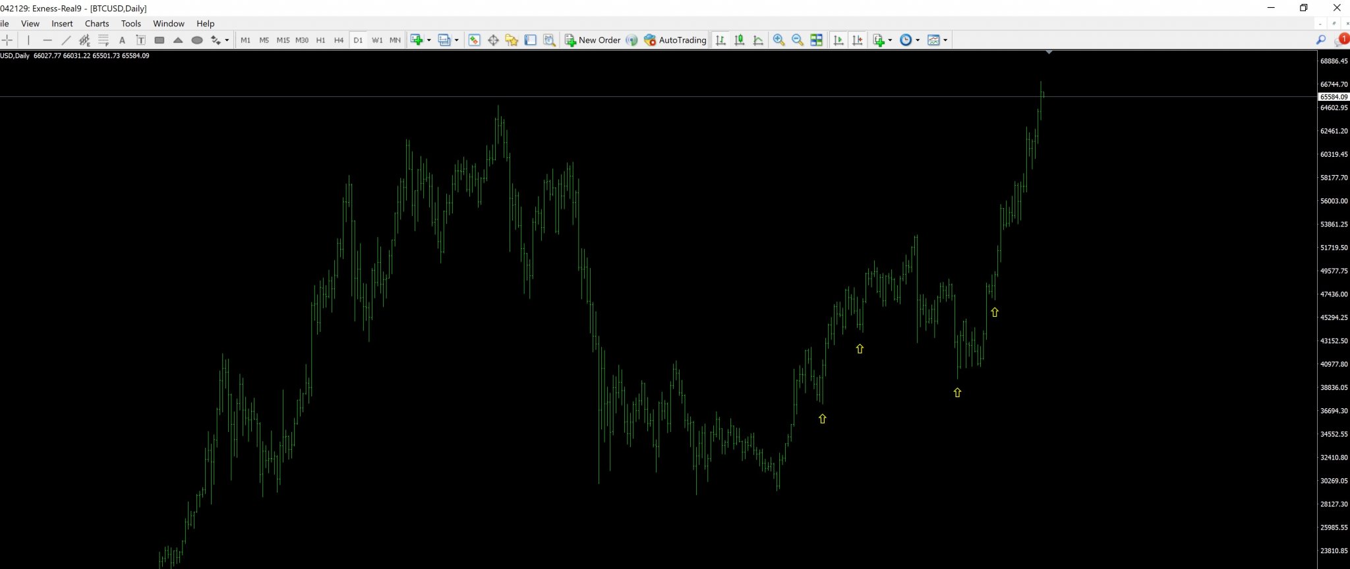1350x569 pixels.
Task: Select the Crosshair tool
Action: click(7, 40)
